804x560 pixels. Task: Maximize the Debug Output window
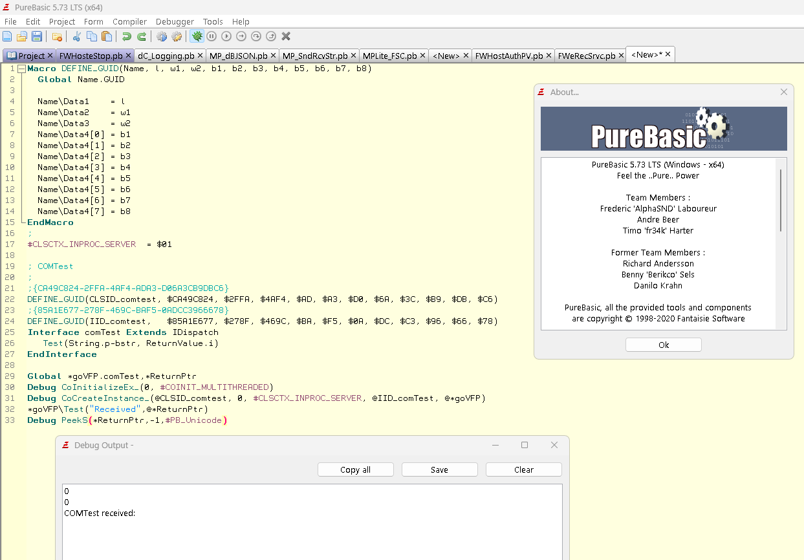click(x=525, y=445)
